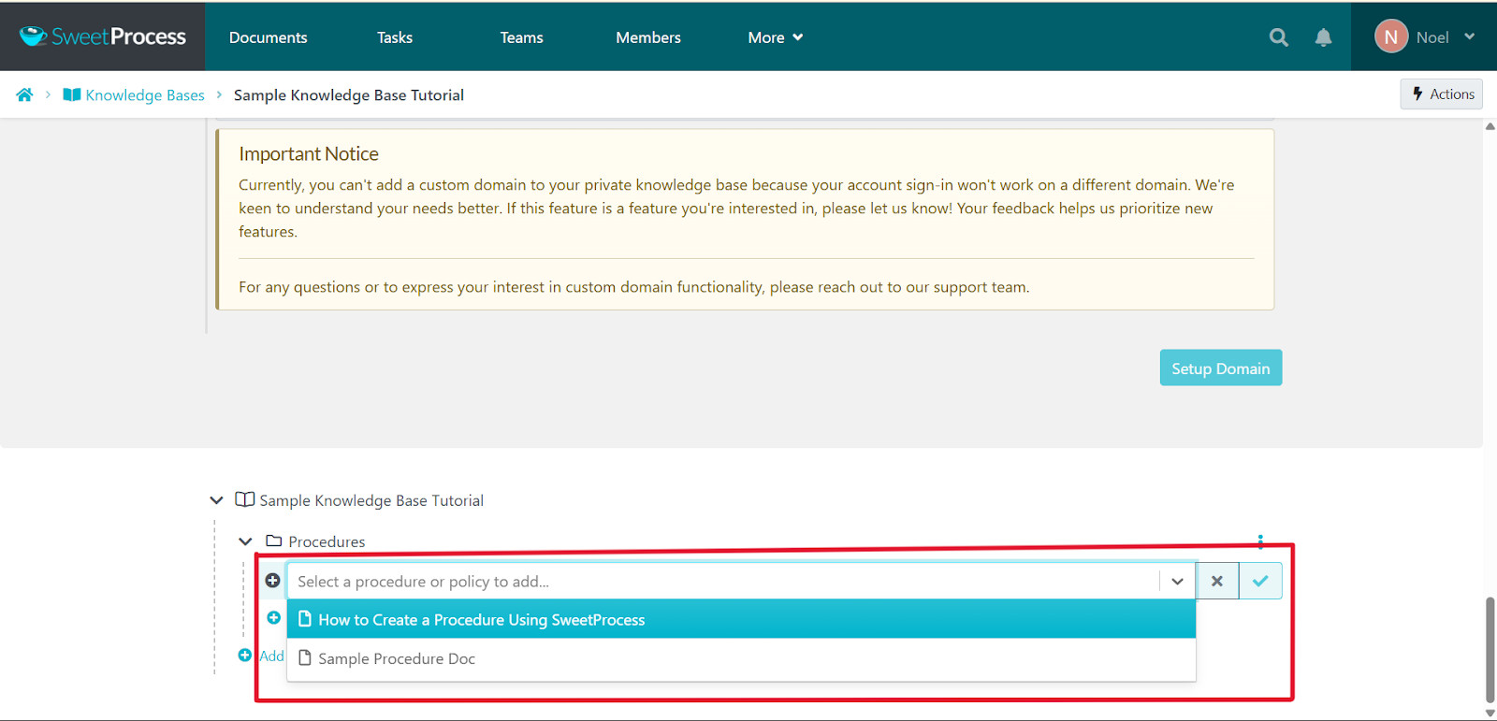Open the Procedures three-dot options menu
The height and width of the screenshot is (721, 1497).
pos(1260,541)
